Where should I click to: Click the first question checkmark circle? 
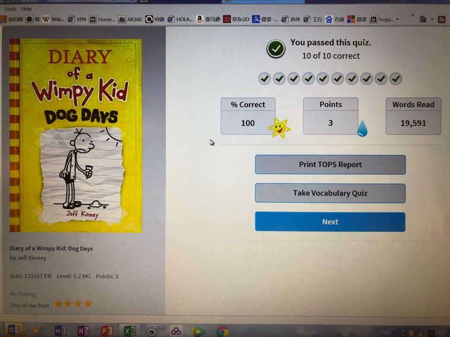point(264,79)
